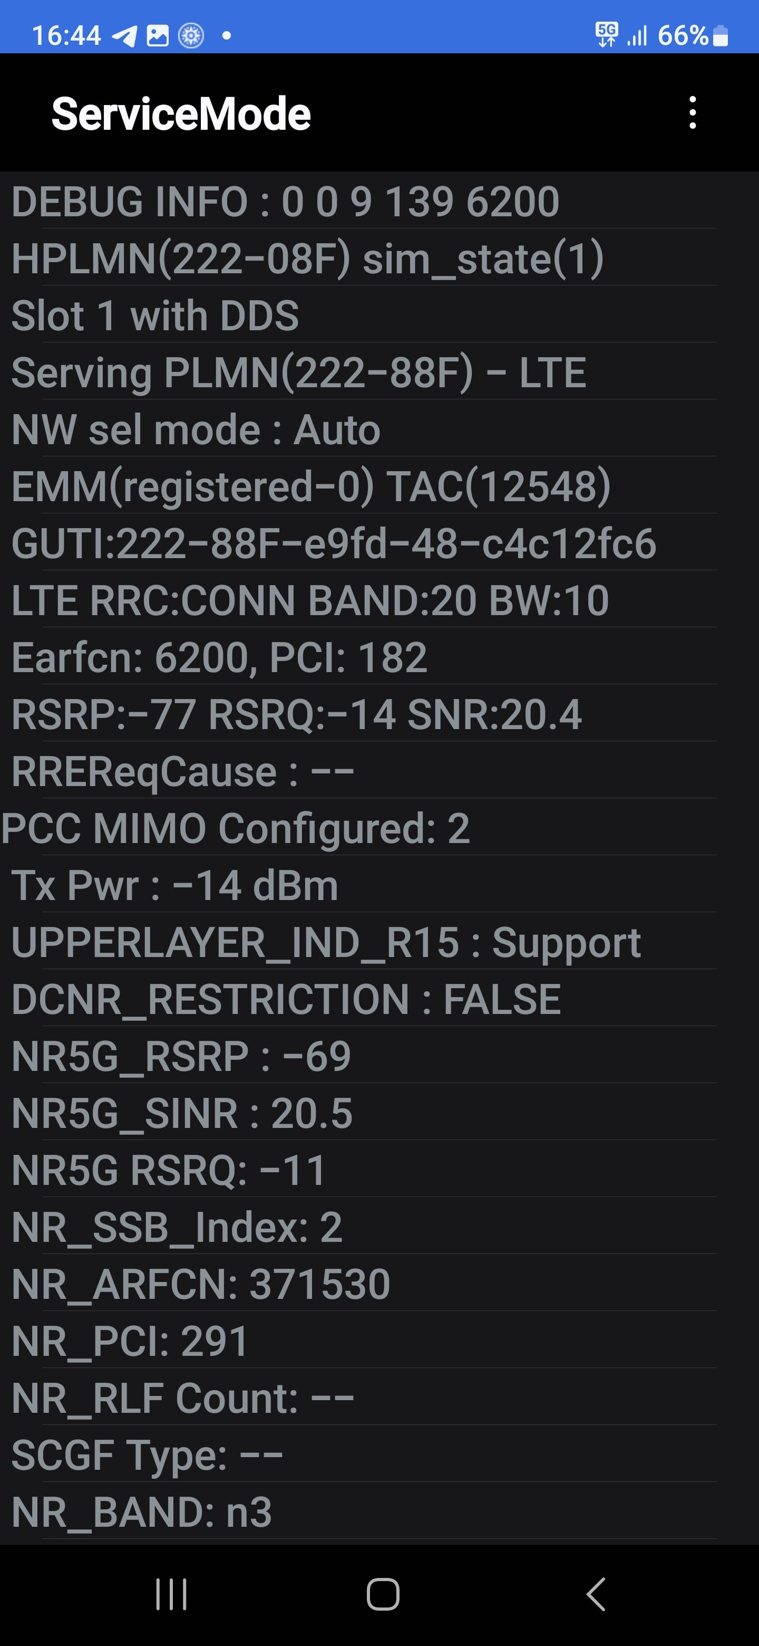Tap the battery icon in status bar
The image size is (759, 1646).
tap(721, 36)
